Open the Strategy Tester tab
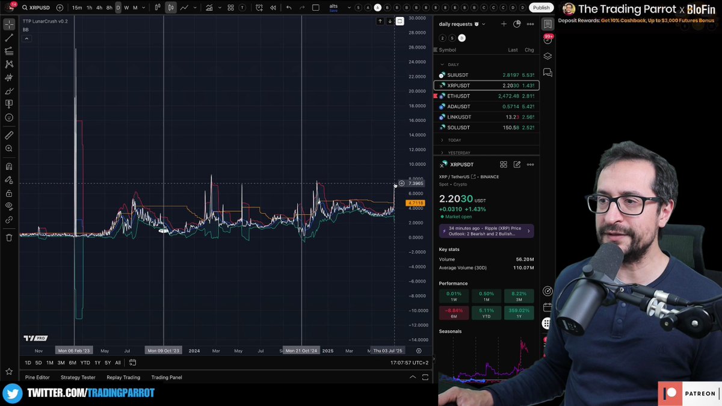Image resolution: width=722 pixels, height=406 pixels. (x=78, y=377)
